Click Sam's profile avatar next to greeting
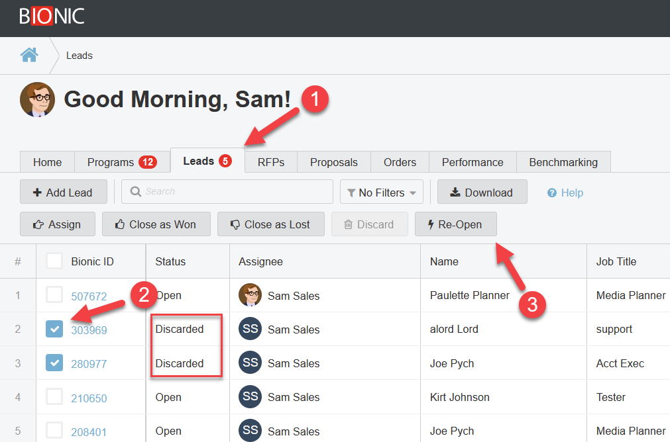The width and height of the screenshot is (670, 442). coord(37,100)
